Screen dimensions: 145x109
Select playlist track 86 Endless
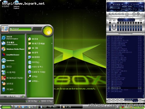click(125, 83)
